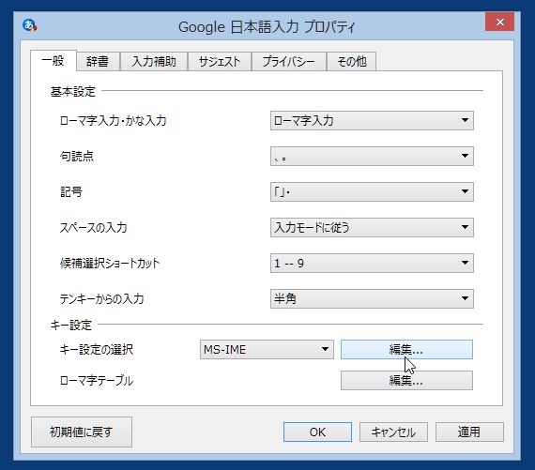Click the テンキーからの入力 label

101,298
